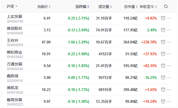
Task: Set price alert for 鲁商发展
Action: 163,101
